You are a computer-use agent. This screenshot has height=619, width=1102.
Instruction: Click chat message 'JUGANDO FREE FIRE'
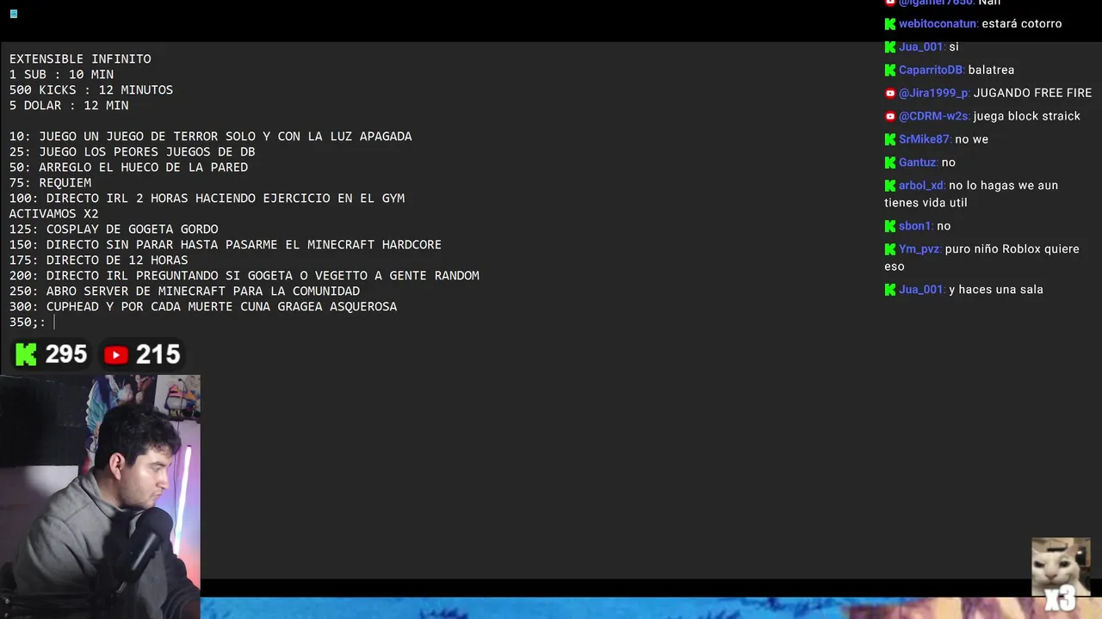(x=1032, y=94)
